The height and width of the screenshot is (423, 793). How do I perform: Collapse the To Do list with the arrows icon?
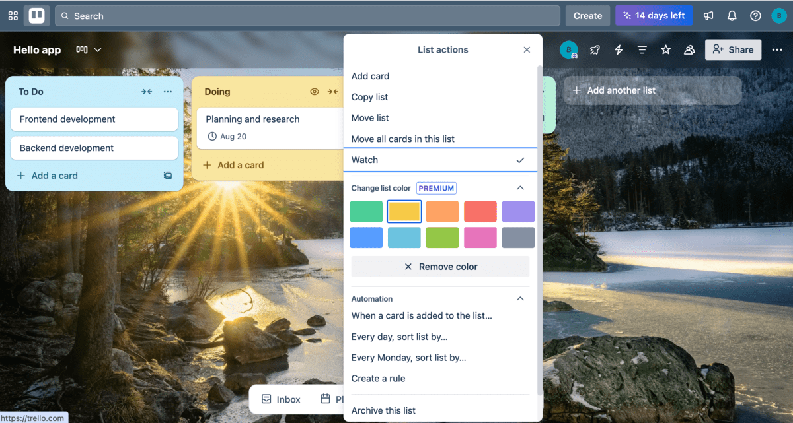147,92
